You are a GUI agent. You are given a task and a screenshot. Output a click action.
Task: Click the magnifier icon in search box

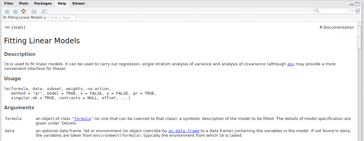[x=317, y=11]
